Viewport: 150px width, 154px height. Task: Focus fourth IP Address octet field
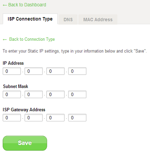(77, 71)
